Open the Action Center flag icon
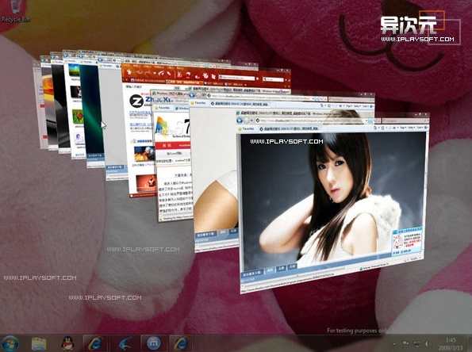Image resolution: width=472 pixels, height=352 pixels. tap(405, 343)
